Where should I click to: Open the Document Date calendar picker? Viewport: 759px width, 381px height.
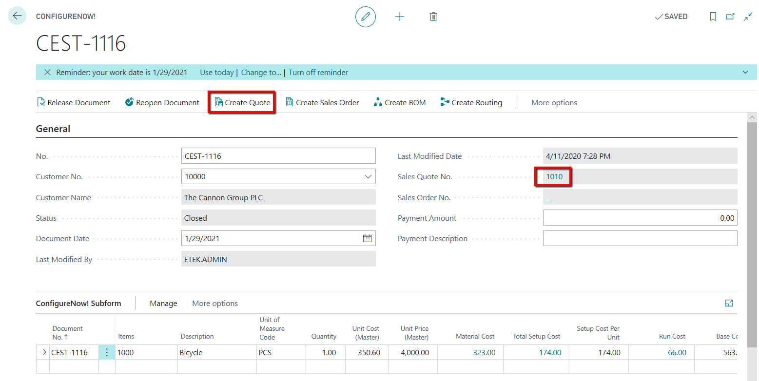pyautogui.click(x=367, y=238)
